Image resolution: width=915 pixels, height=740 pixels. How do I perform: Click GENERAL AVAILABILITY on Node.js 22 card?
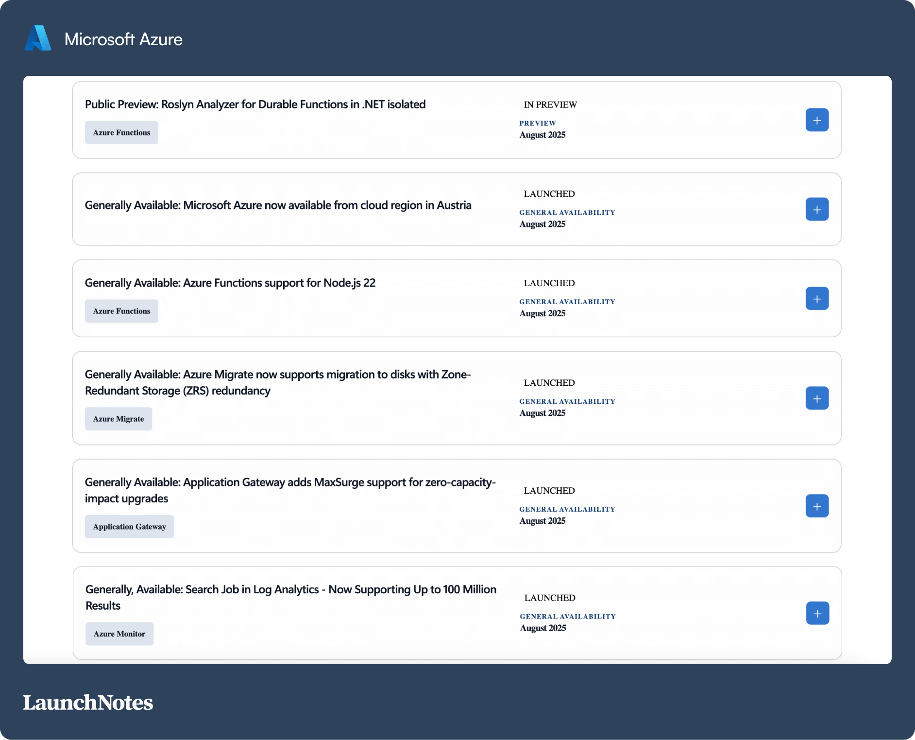tap(567, 302)
